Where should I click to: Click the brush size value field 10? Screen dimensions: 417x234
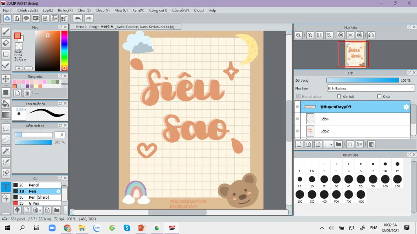point(60,135)
